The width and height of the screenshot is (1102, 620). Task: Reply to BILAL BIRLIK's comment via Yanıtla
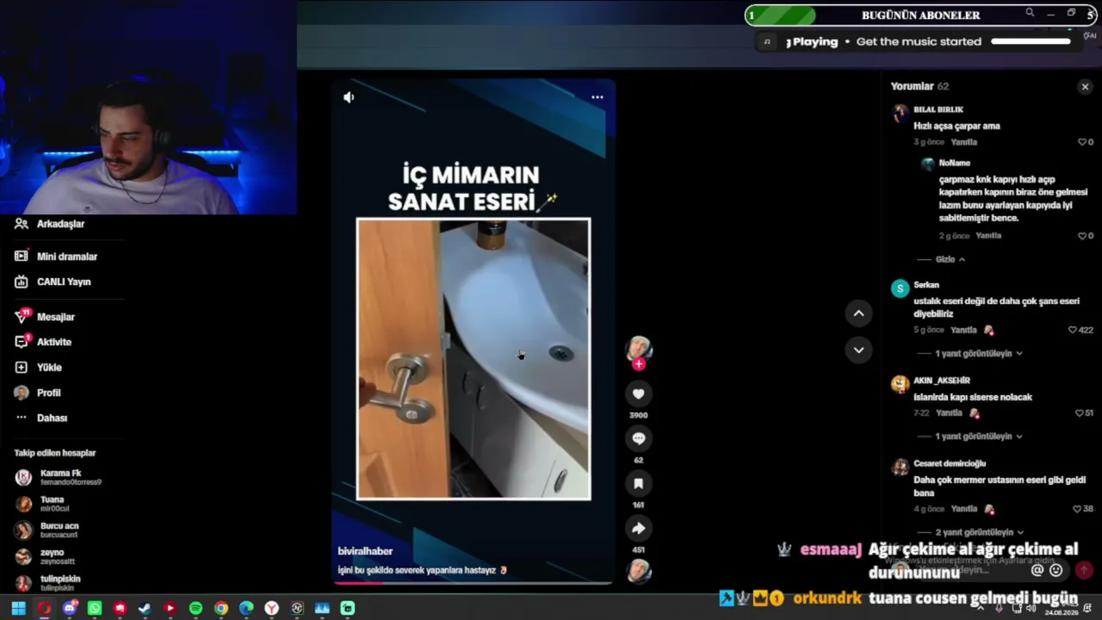(x=964, y=142)
